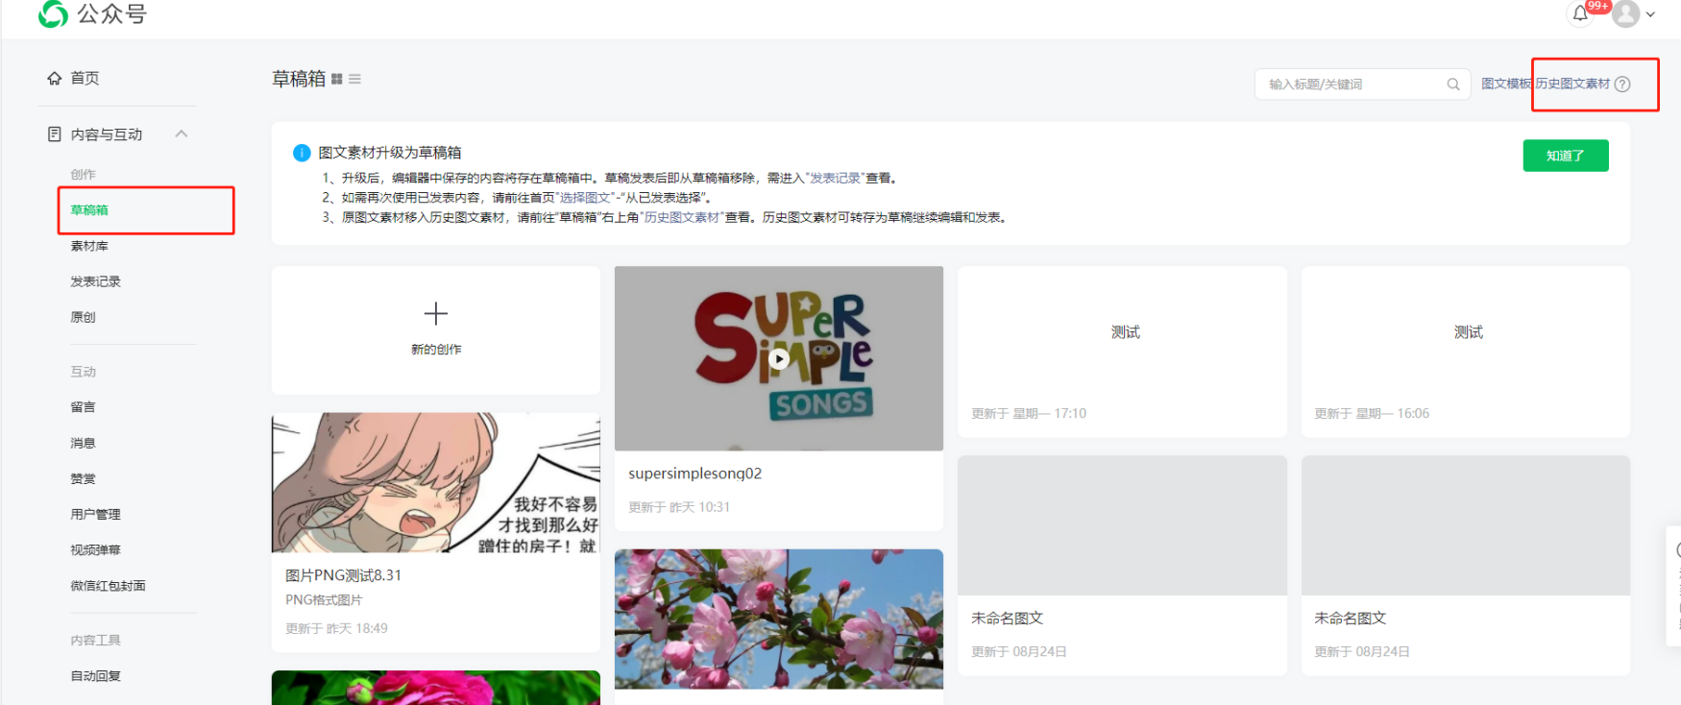Switch drafts to grid view

click(x=337, y=79)
